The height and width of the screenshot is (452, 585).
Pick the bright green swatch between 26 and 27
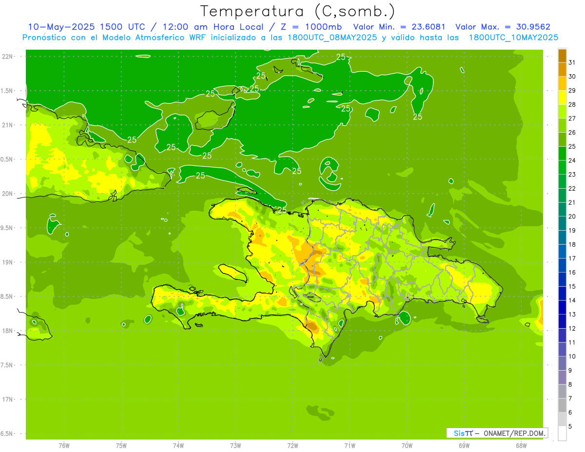(x=562, y=125)
